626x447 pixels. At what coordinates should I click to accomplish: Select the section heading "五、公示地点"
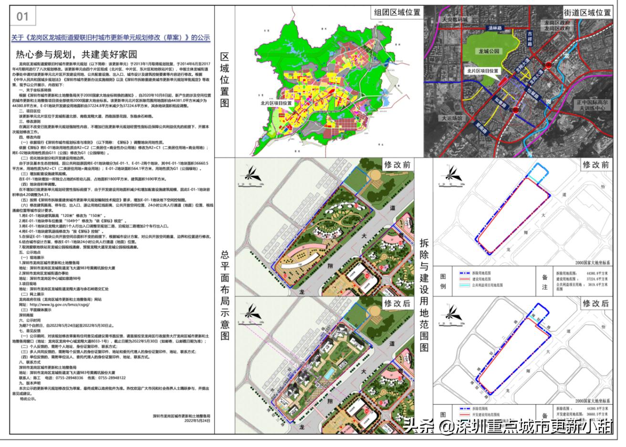31,253
